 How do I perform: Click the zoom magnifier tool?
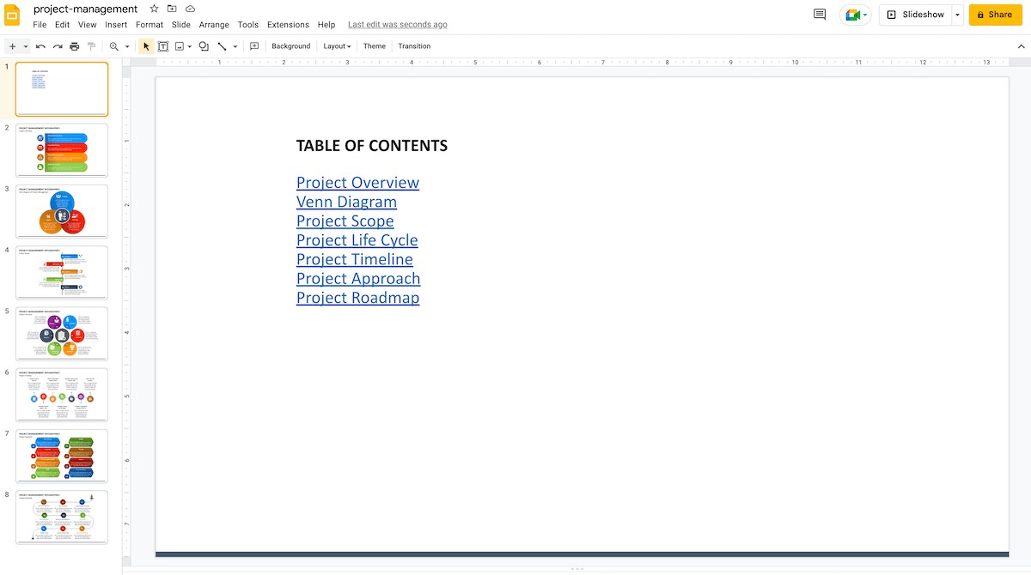tap(114, 46)
